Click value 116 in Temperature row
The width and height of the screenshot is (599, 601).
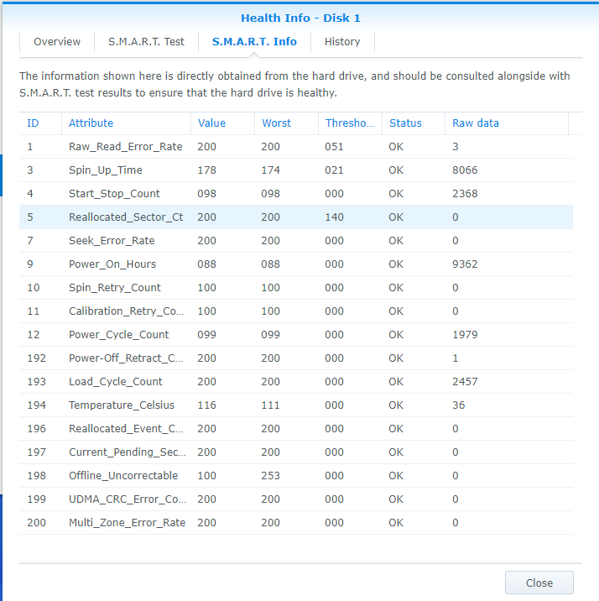coord(207,405)
